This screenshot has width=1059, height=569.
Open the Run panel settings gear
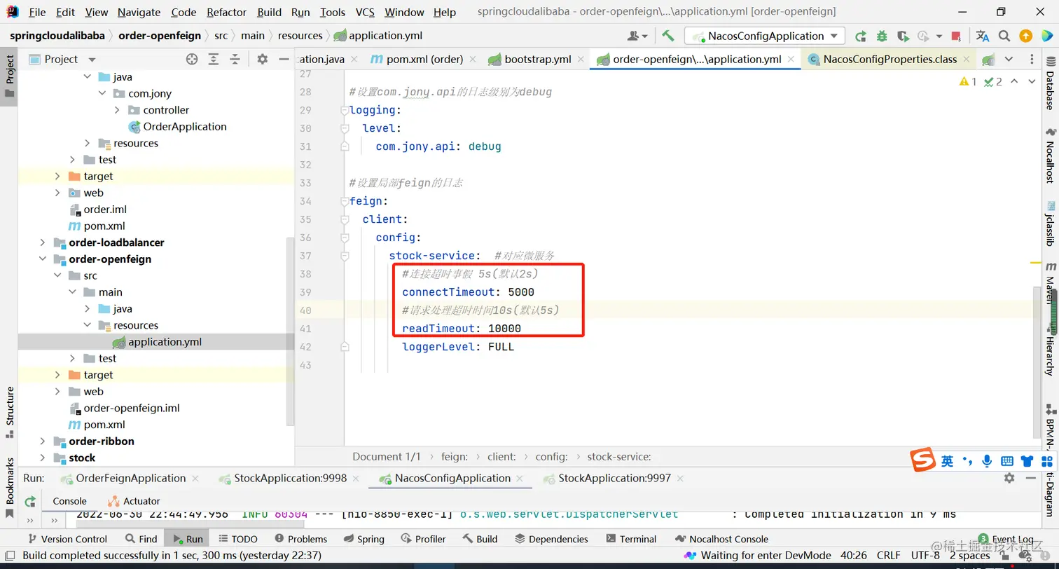1009,478
